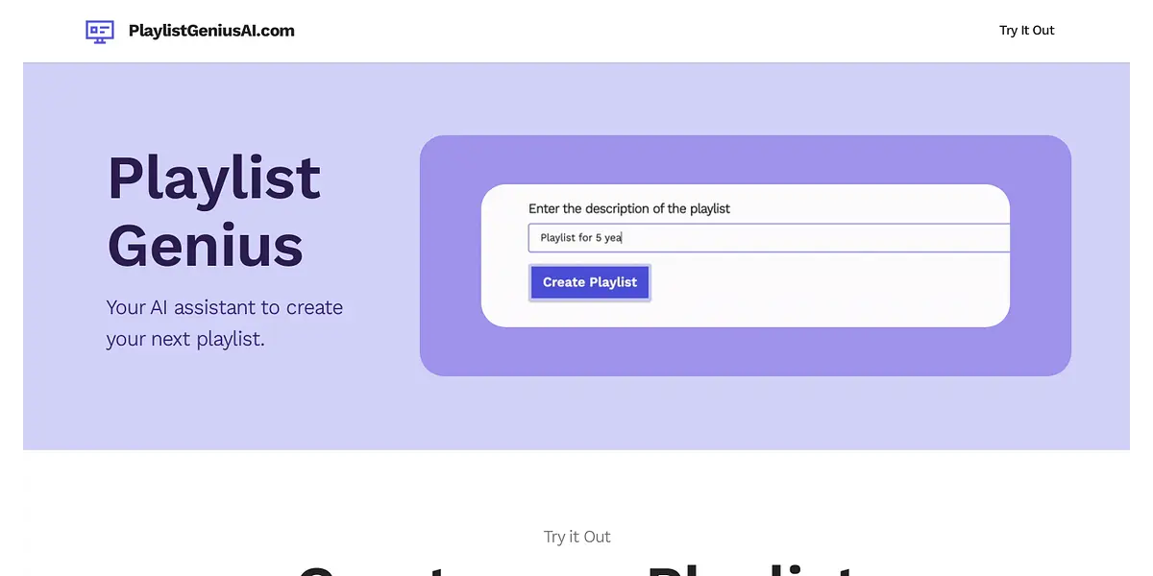Select the word "Playlist" in the hero heading
Viewport: 1153px width, 576px height.
click(x=214, y=178)
